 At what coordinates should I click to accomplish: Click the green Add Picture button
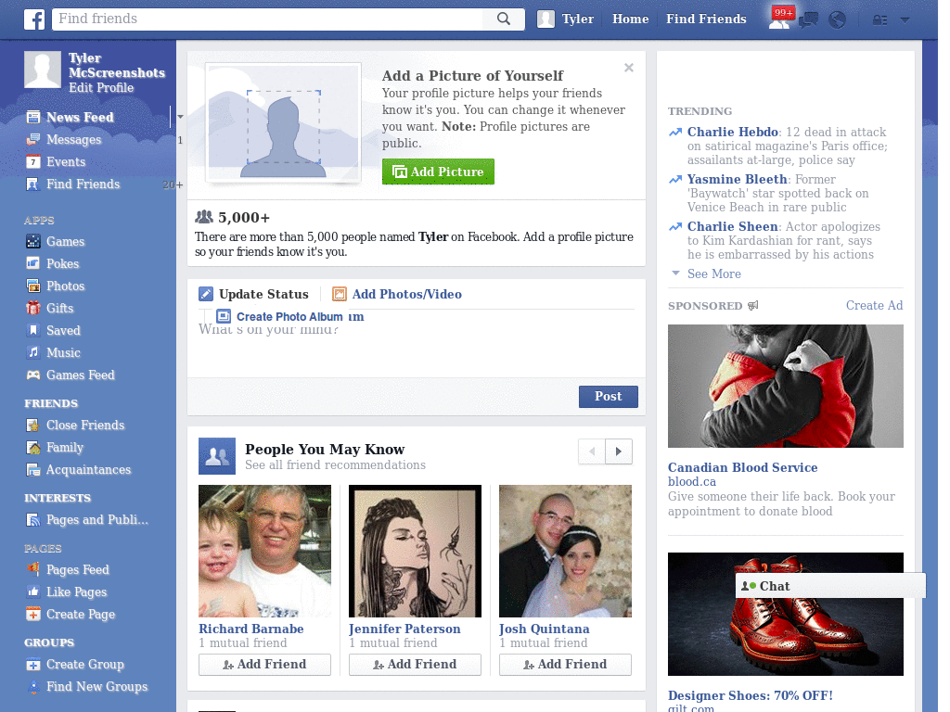pos(438,172)
